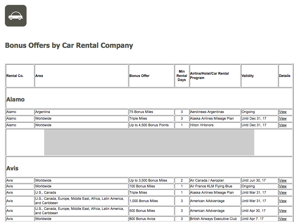
Task: Click the page title Bonus Offers by Car Rental Company
Action: click(x=69, y=46)
